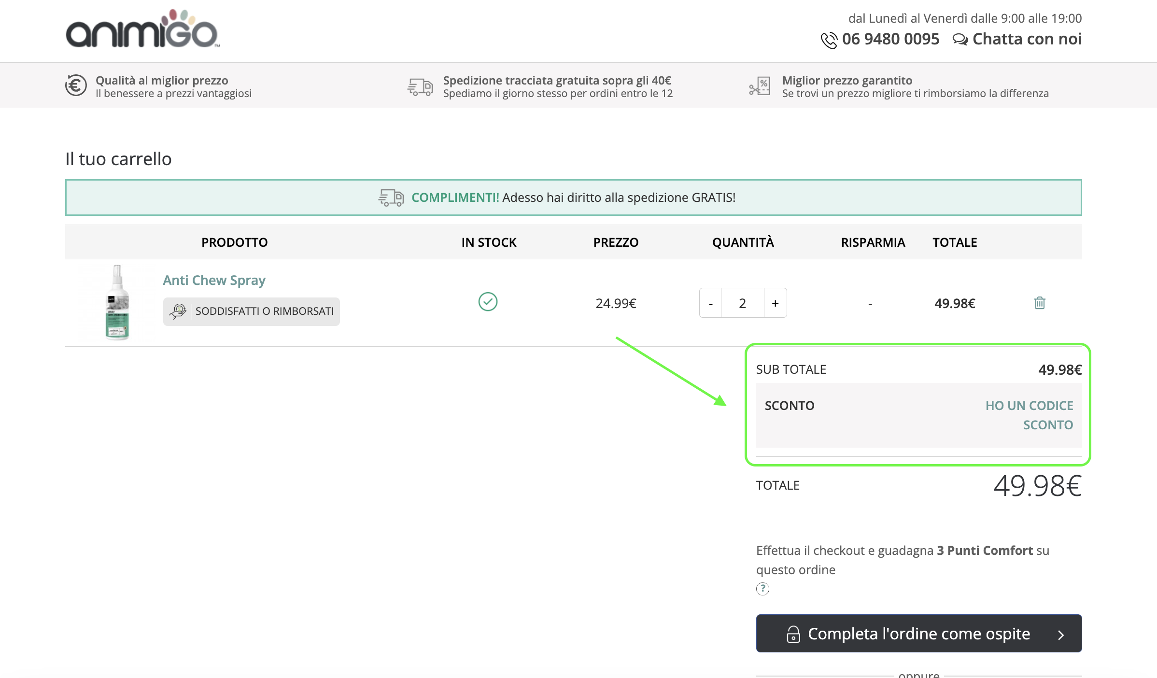Expand the shipping free banner details
The width and height of the screenshot is (1157, 678).
[x=573, y=197]
